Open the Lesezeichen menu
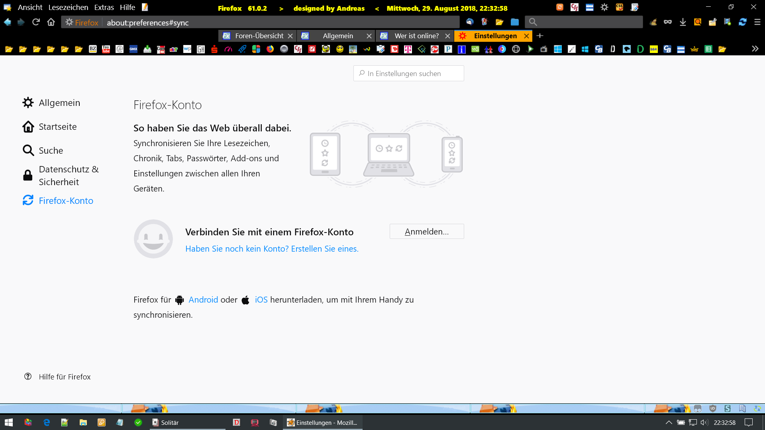Image resolution: width=765 pixels, height=430 pixels. pyautogui.click(x=68, y=8)
